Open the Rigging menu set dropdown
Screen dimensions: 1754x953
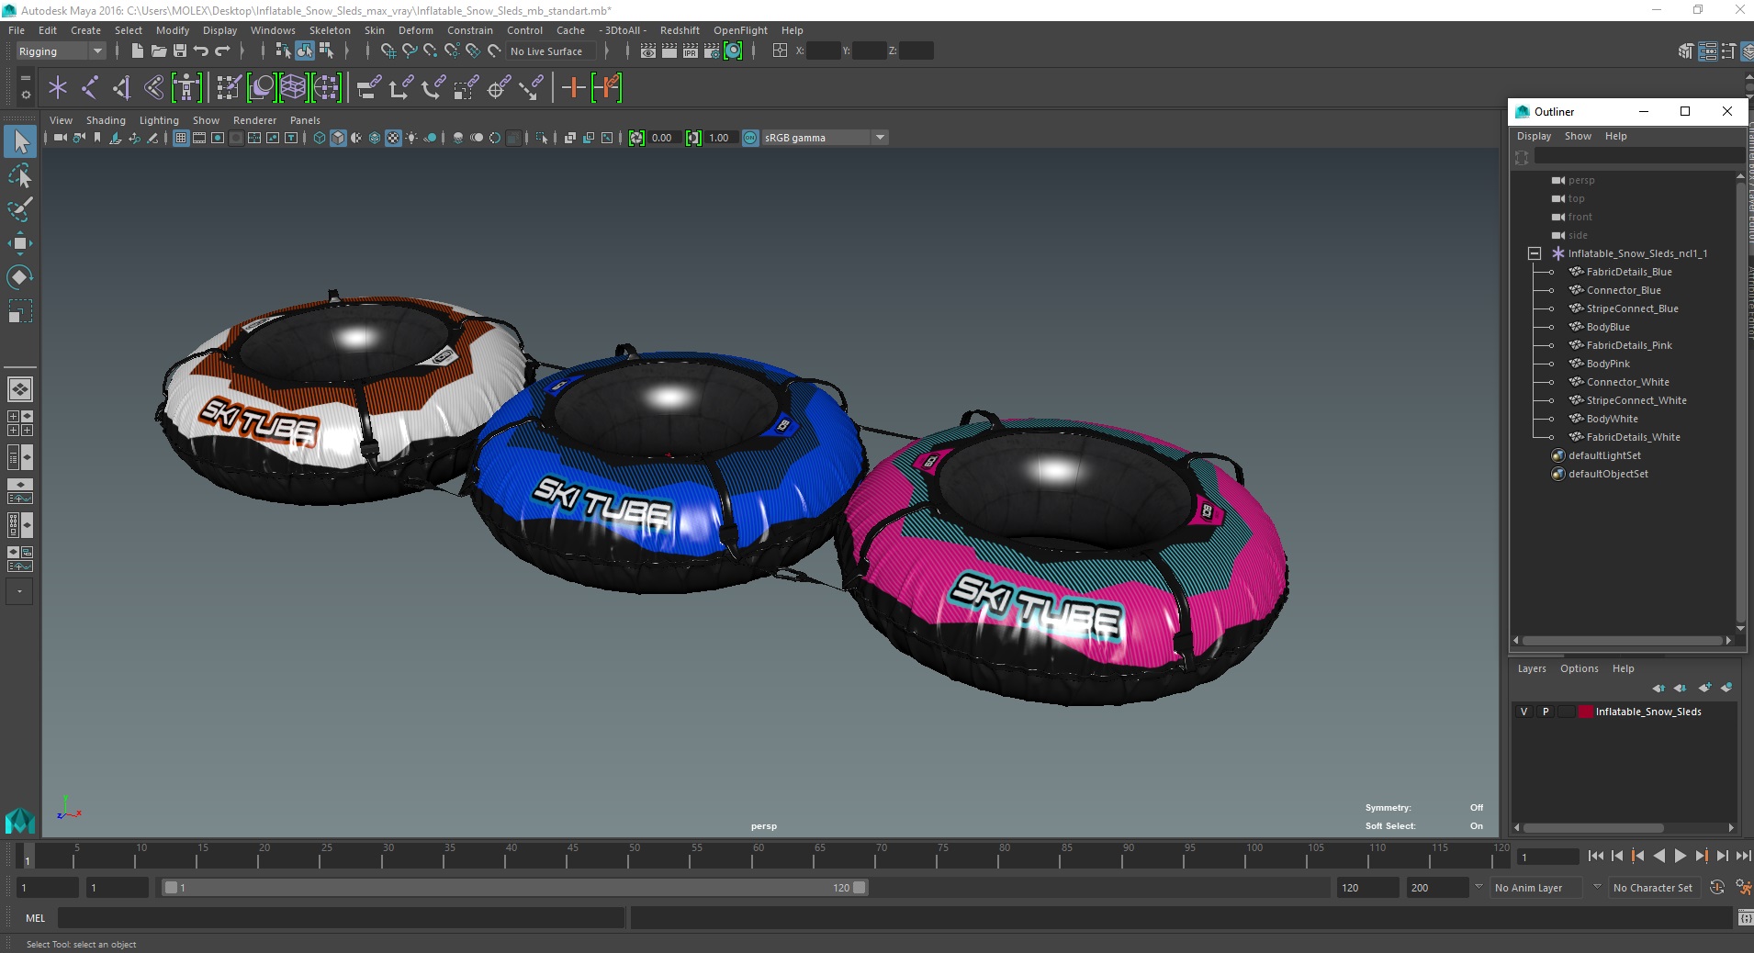click(60, 51)
